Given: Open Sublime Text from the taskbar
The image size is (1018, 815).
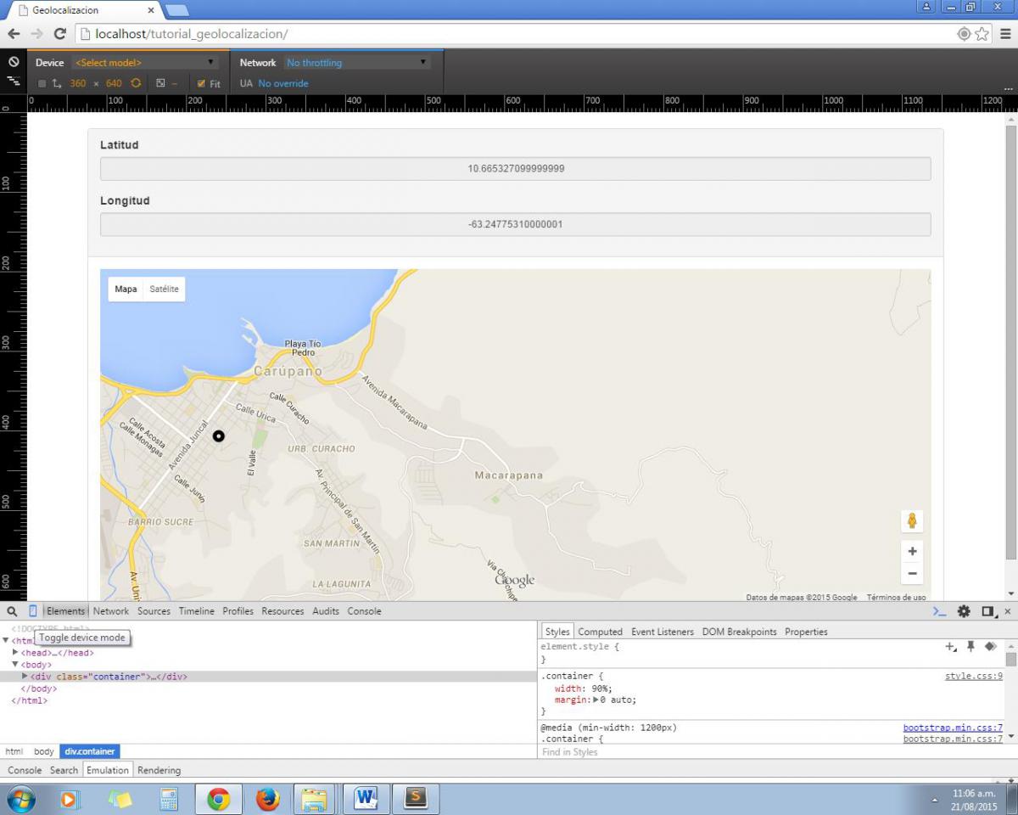Looking at the screenshot, I should click(x=415, y=799).
